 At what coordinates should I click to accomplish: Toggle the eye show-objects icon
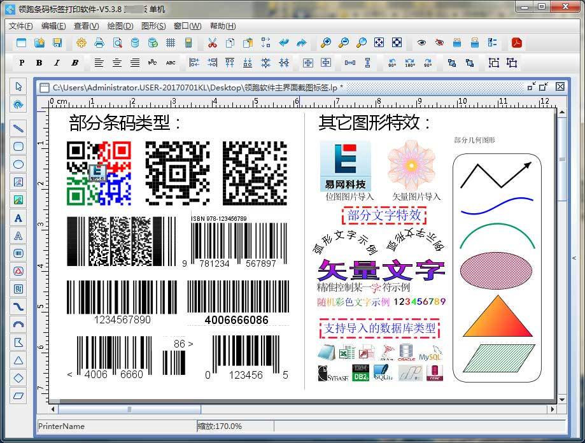pos(421,43)
